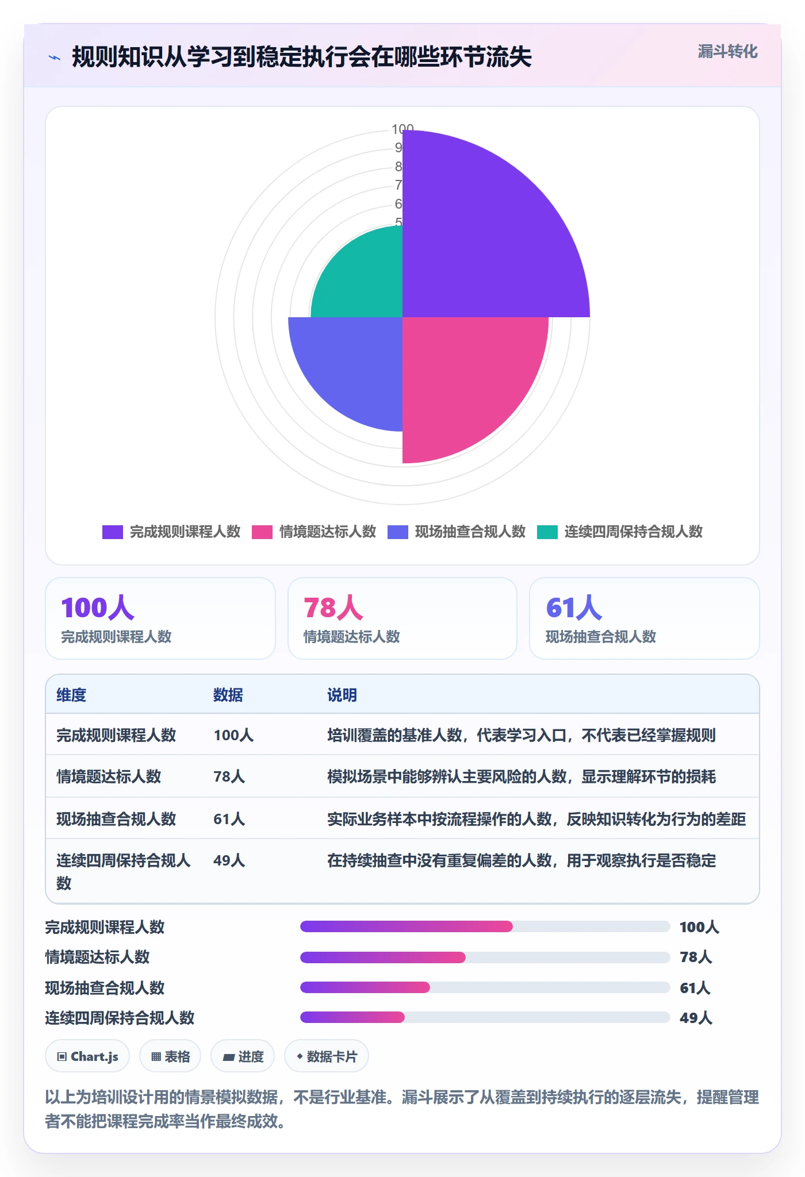
Task: Click the progress bar for 完成规则课程人数
Action: (485, 926)
